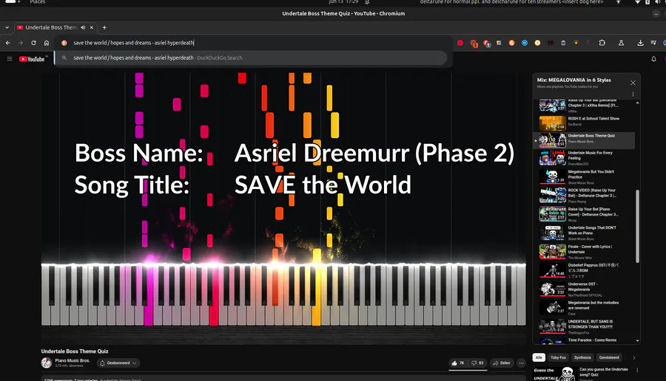666x381 pixels.
Task: Open YouTube notifications bell
Action: pos(653,59)
